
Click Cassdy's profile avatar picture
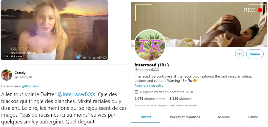click(x=7, y=75)
